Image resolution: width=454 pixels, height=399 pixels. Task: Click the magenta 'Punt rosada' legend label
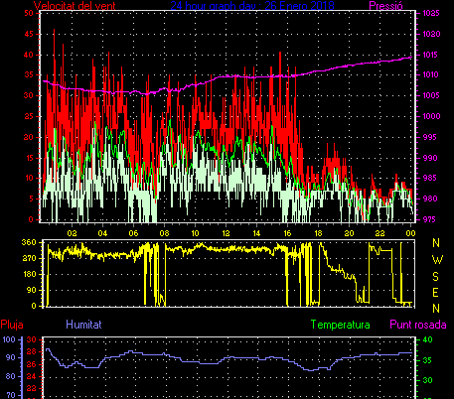[x=418, y=325]
